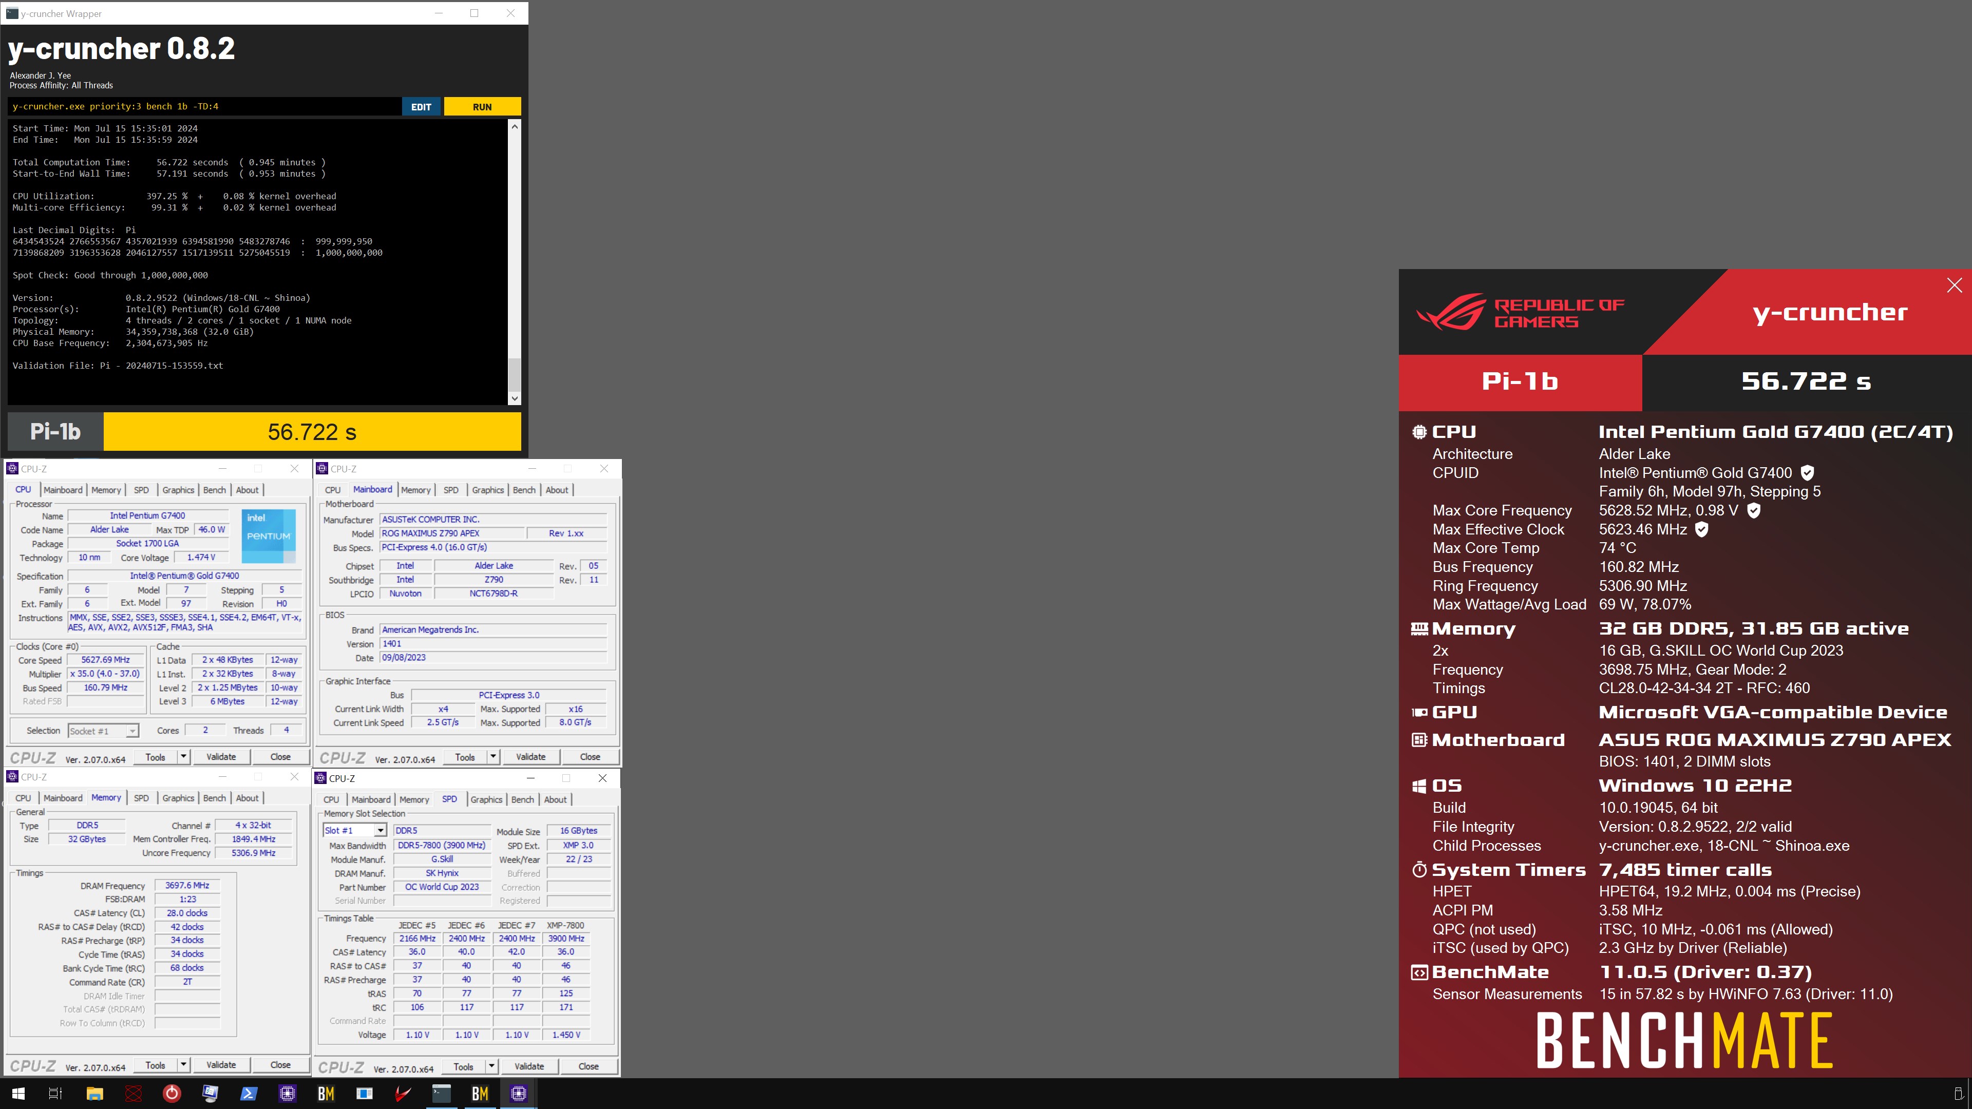Click the DRAM Frequency value 3697.6 MHz
1972x1109 pixels.
point(187,886)
